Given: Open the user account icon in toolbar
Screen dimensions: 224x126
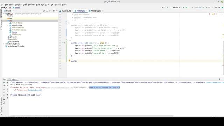Looking at the screenshot, I should pyautogui.click(x=163, y=8).
